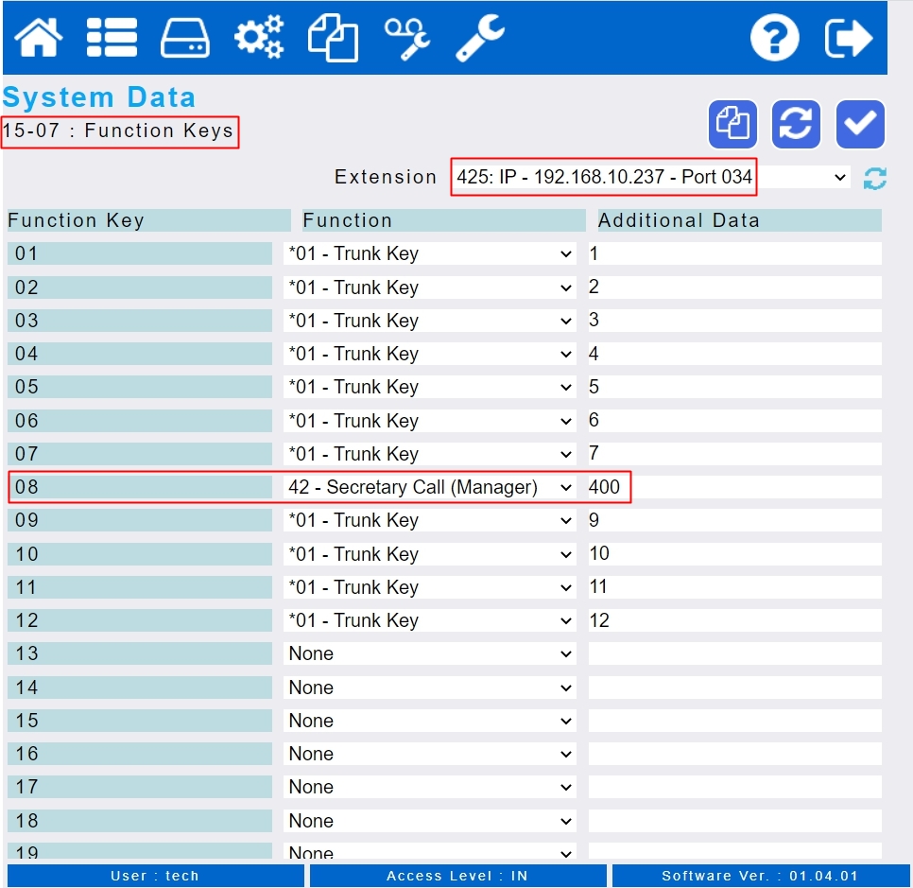Open the None dropdown for key 17
Screen dimensions: 913x888
pyautogui.click(x=430, y=787)
